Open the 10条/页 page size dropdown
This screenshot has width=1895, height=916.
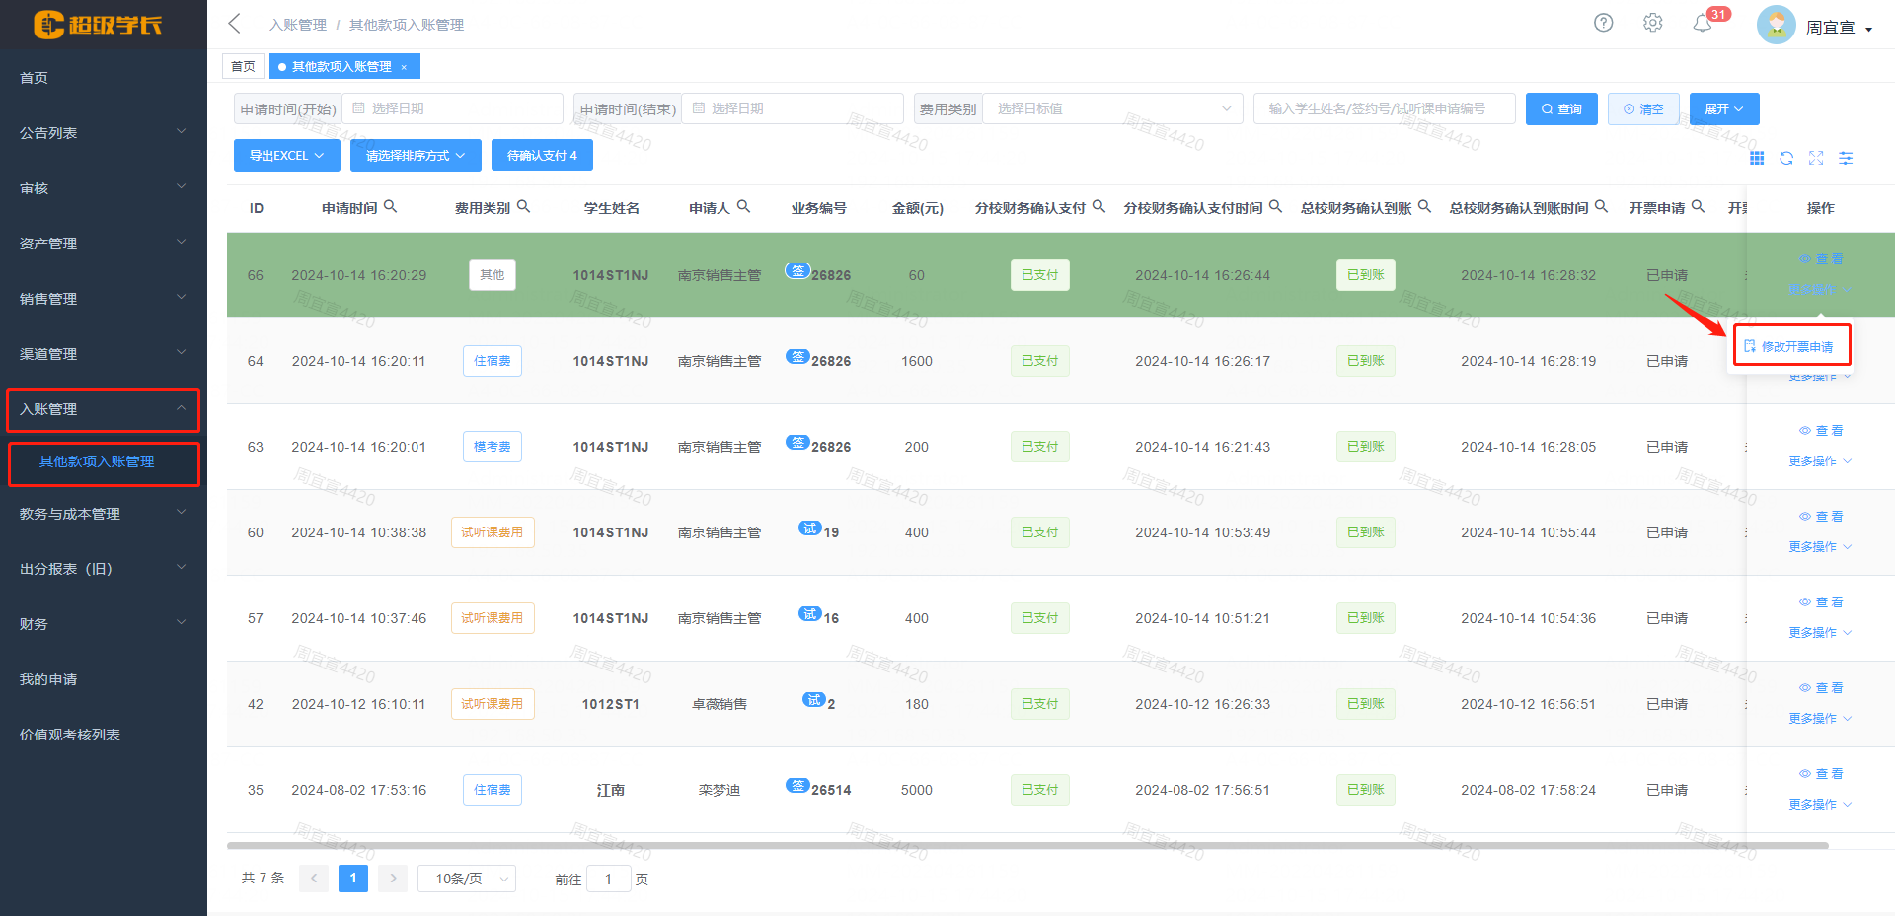click(x=466, y=879)
